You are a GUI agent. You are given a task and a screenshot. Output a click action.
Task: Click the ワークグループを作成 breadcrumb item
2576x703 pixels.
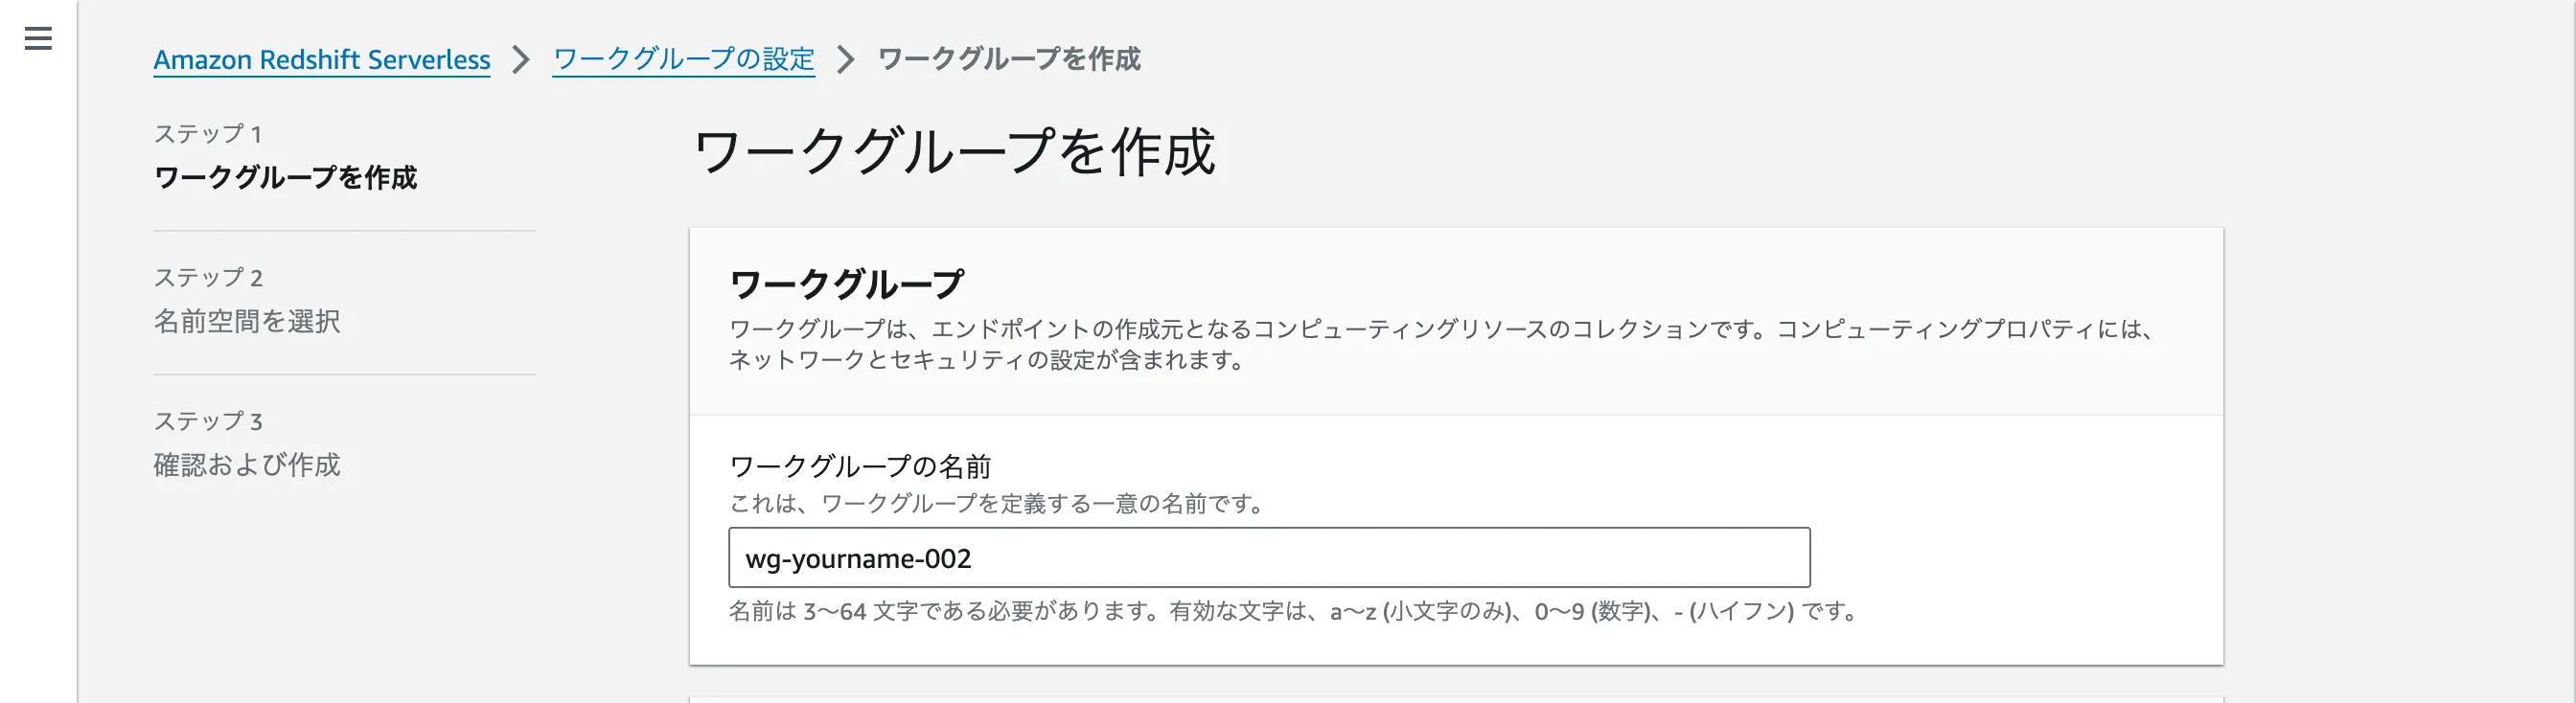pyautogui.click(x=1009, y=60)
